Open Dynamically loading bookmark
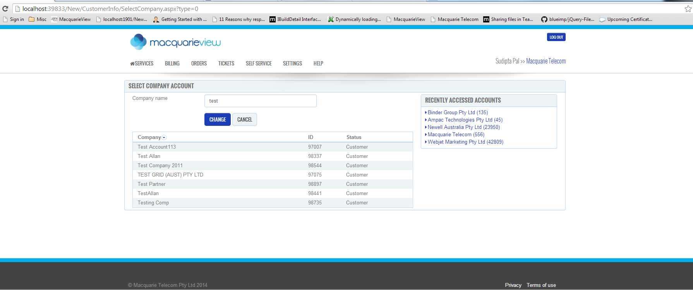 click(x=354, y=19)
